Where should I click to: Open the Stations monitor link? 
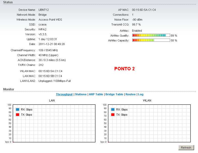81,94
